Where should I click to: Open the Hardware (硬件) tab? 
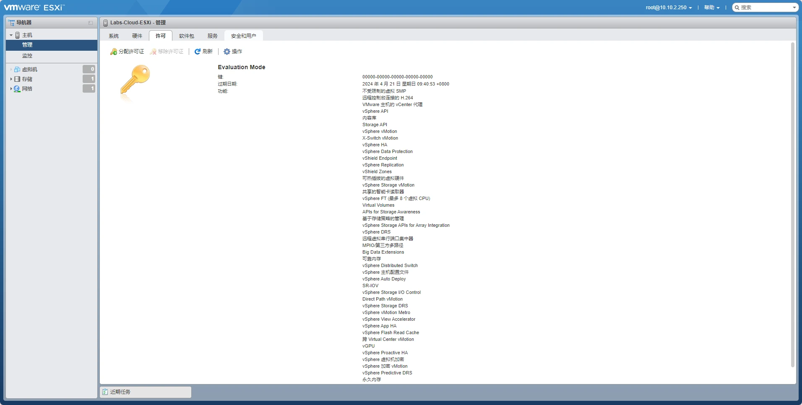tap(137, 36)
